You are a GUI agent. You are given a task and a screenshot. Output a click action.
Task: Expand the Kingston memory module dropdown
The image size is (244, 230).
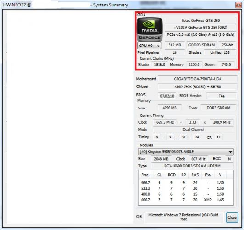pos(186,152)
